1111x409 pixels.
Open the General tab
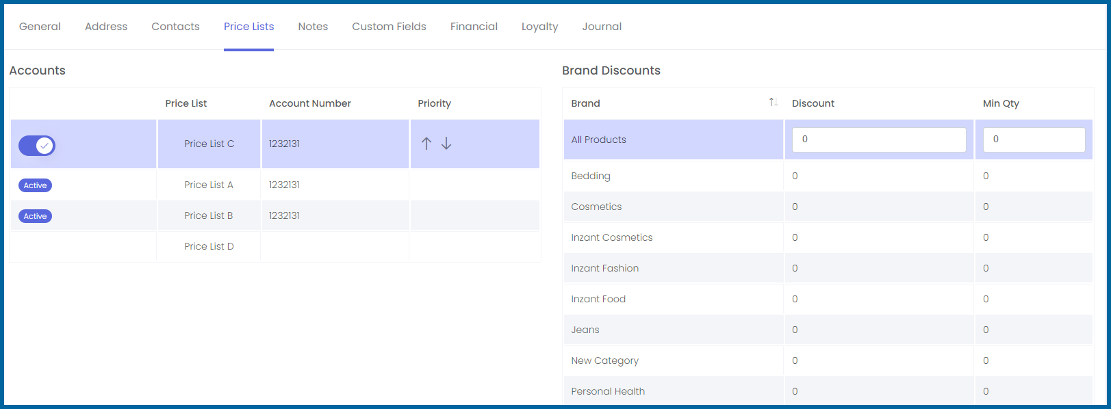click(x=40, y=27)
